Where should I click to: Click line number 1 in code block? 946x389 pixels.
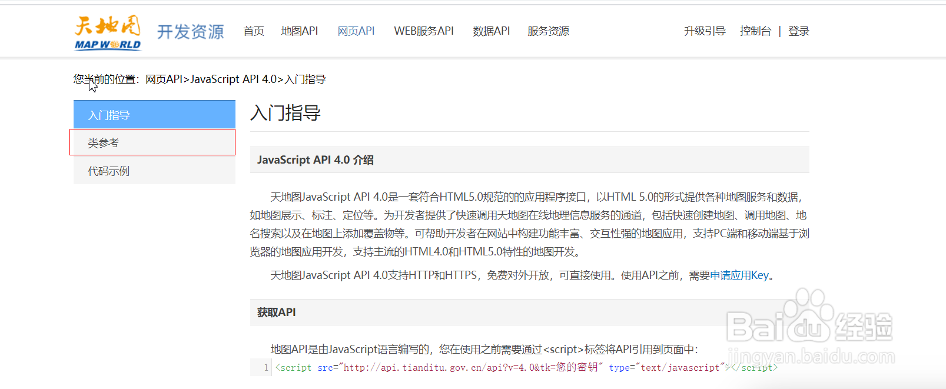click(266, 367)
